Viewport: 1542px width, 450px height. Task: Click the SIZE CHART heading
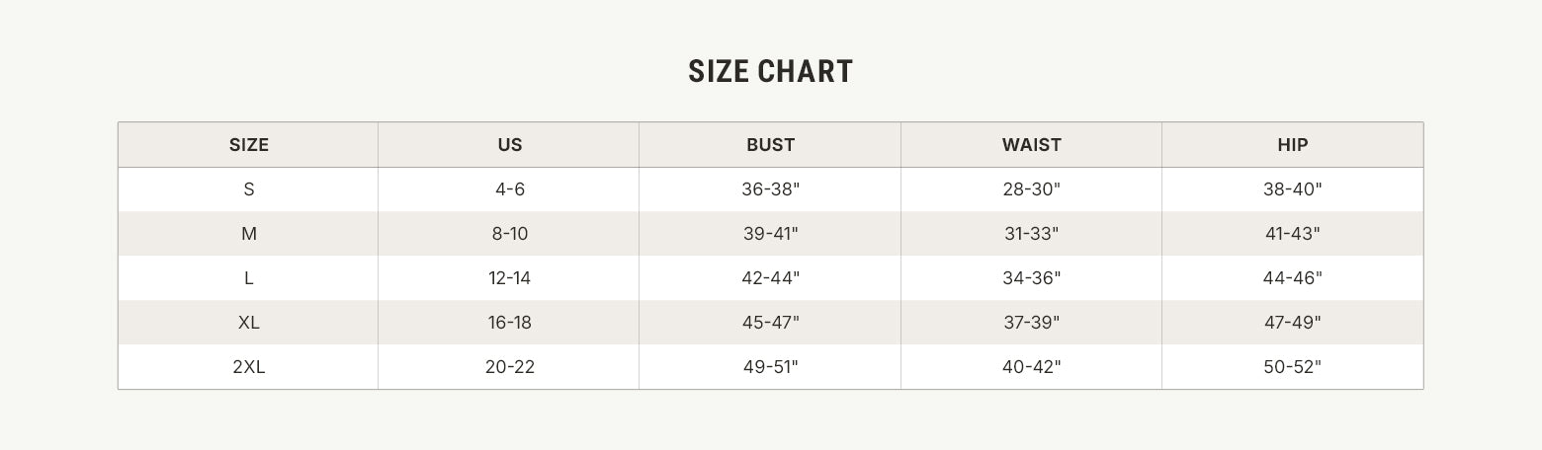click(770, 72)
